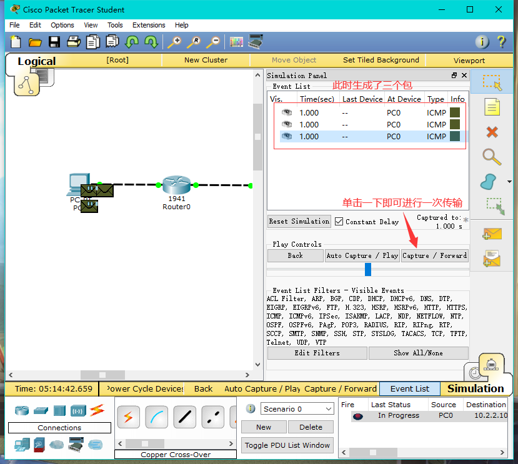Click the network information icon
The width and height of the screenshot is (518, 464).
click(x=482, y=42)
